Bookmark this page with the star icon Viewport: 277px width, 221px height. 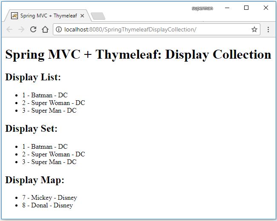(254, 29)
